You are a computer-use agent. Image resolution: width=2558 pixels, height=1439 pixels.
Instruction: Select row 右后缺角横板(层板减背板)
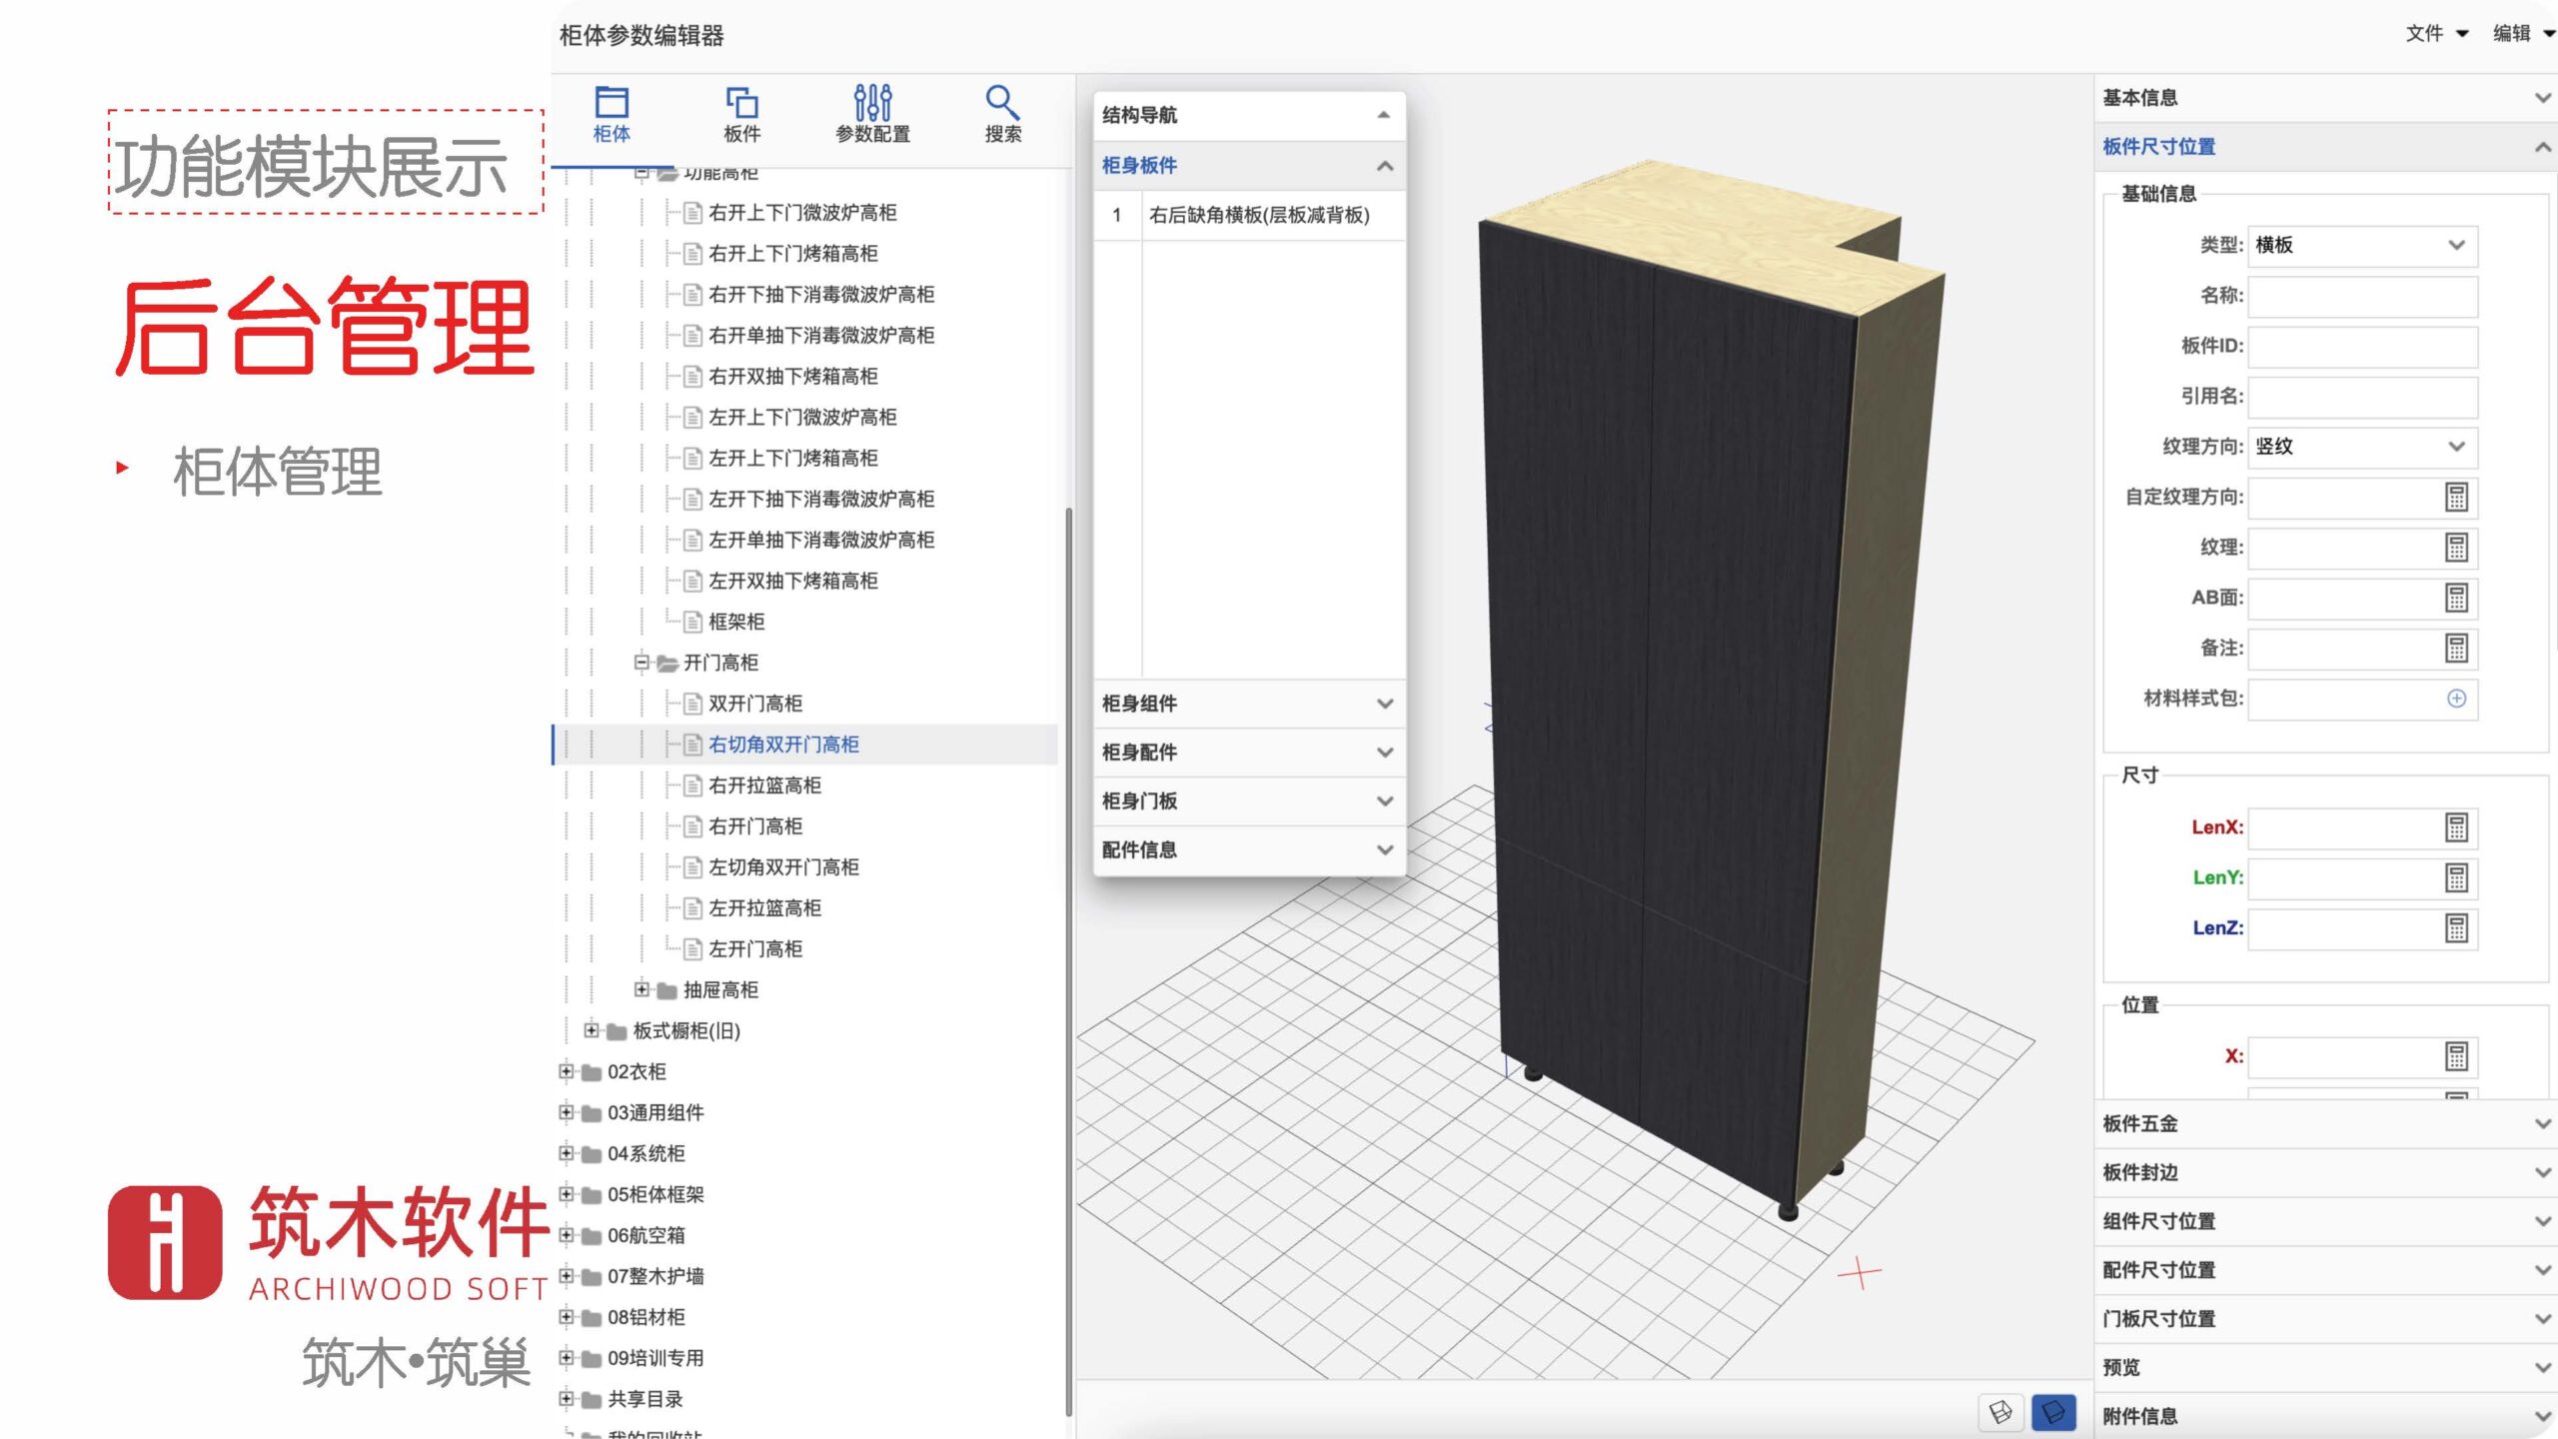pyautogui.click(x=1258, y=216)
